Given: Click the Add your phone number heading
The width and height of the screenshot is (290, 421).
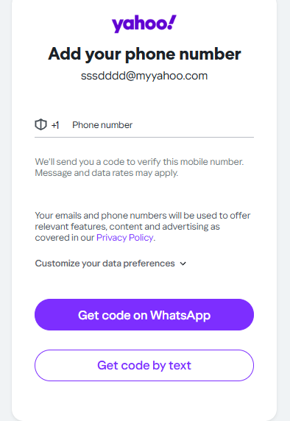Looking at the screenshot, I should tap(144, 54).
